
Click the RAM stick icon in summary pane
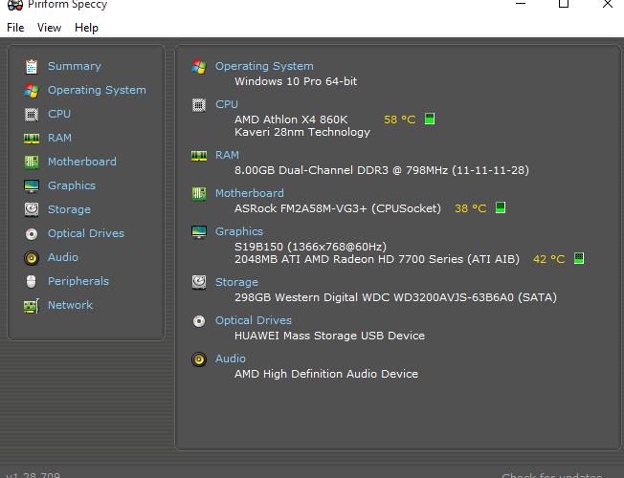click(199, 156)
